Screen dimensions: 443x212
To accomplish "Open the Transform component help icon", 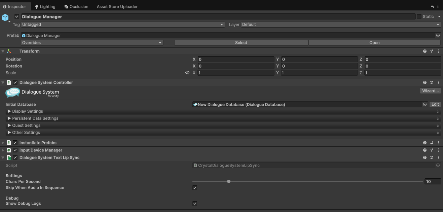I will pos(425,51).
